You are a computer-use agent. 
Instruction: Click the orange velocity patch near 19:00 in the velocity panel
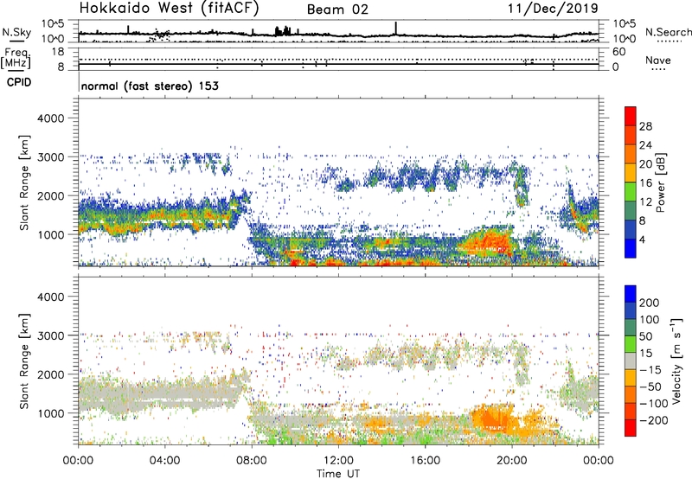(x=492, y=418)
